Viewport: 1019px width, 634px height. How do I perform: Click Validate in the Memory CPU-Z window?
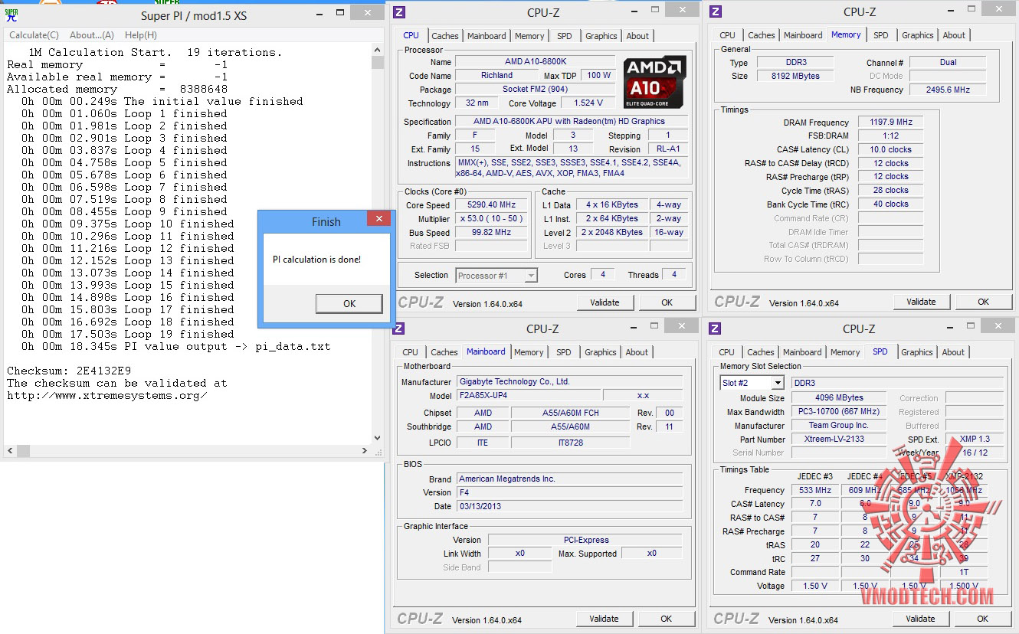click(x=921, y=302)
